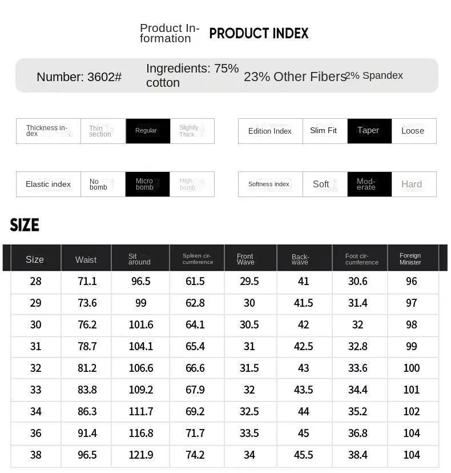Click the Sit around column header
Viewport: 451px width, 473px height.
(x=140, y=258)
